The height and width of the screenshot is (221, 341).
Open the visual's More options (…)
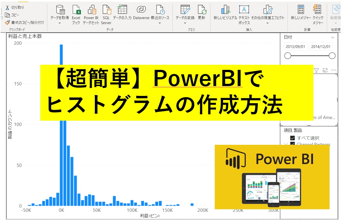(x=334, y=70)
